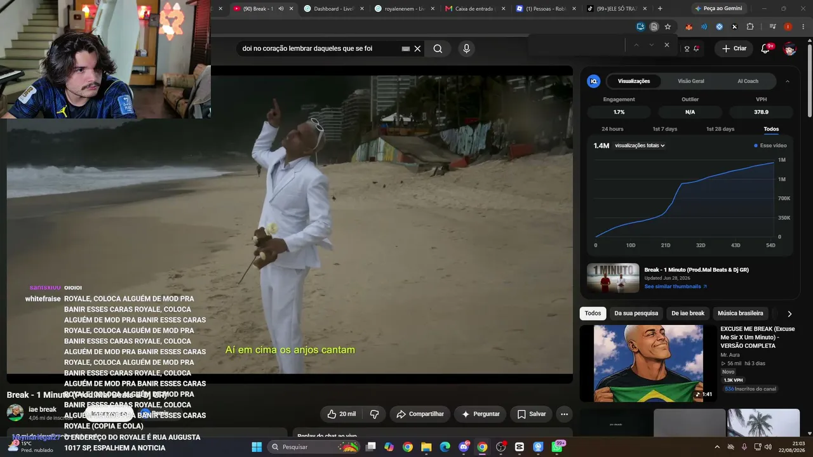Click the Criar button

coord(734,48)
